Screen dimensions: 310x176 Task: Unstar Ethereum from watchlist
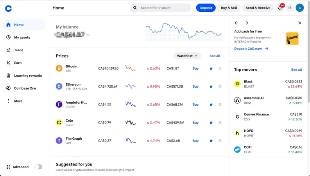point(211,86)
